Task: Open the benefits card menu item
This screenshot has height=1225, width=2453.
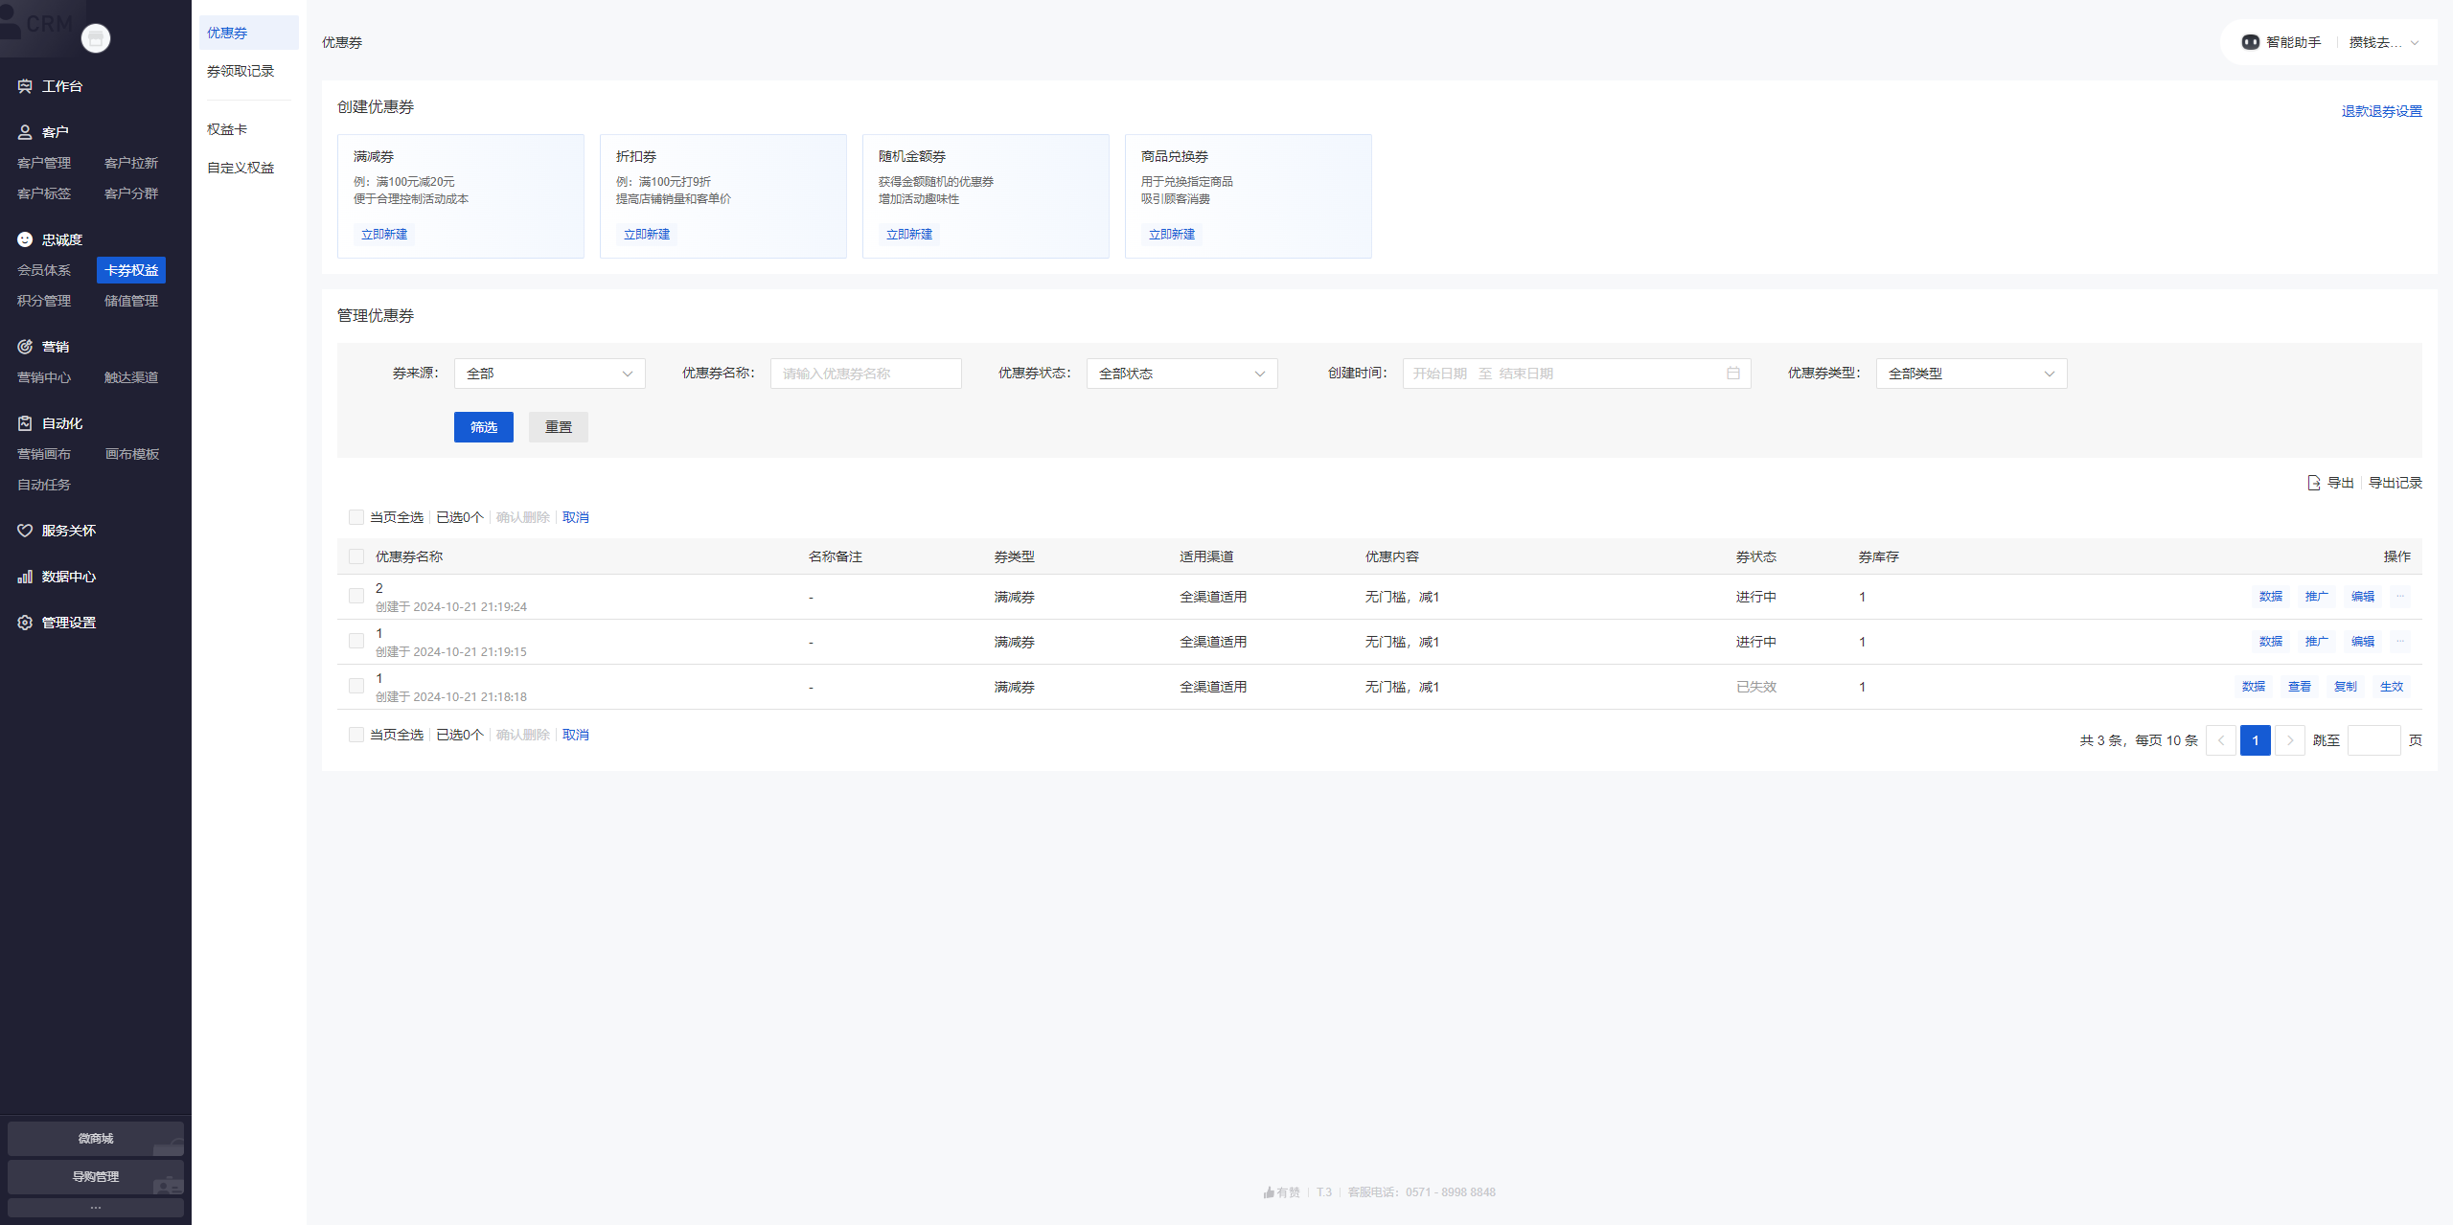Action: pyautogui.click(x=227, y=129)
